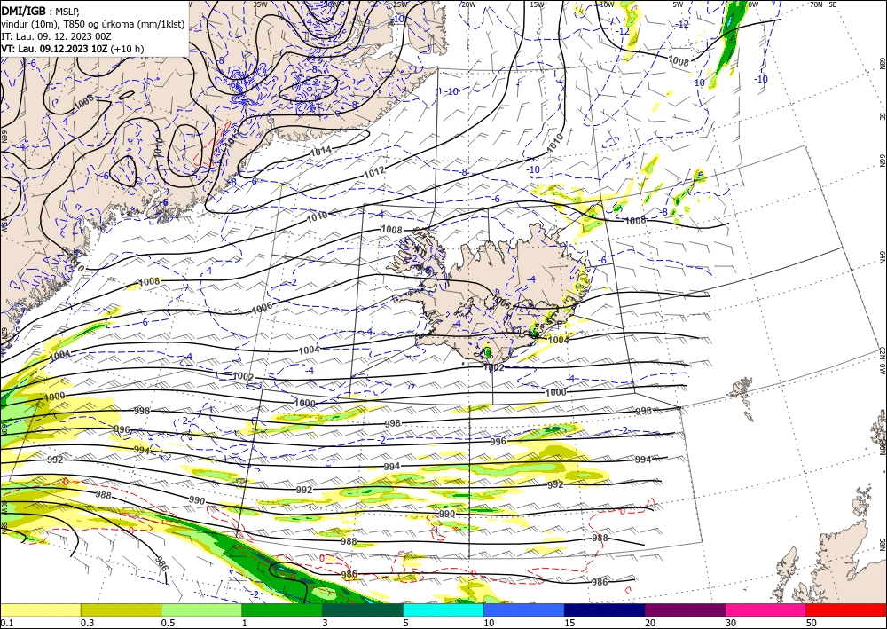Click the 'IT: Lau. 09. 12. 2023 00Z' line

click(x=56, y=36)
